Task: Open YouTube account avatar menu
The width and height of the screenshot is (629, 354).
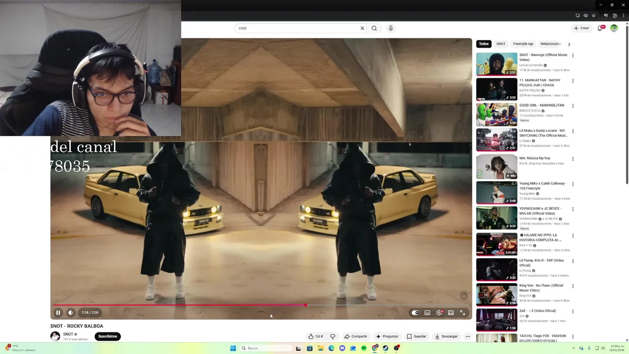Action: coord(614,28)
